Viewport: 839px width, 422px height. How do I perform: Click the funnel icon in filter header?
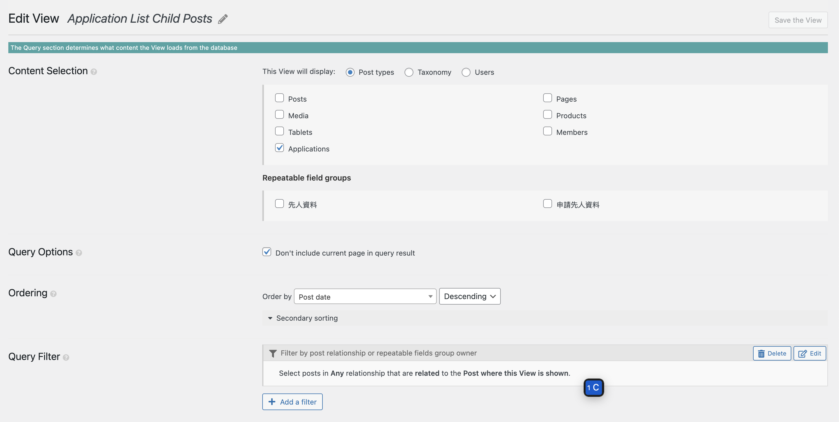click(x=273, y=353)
